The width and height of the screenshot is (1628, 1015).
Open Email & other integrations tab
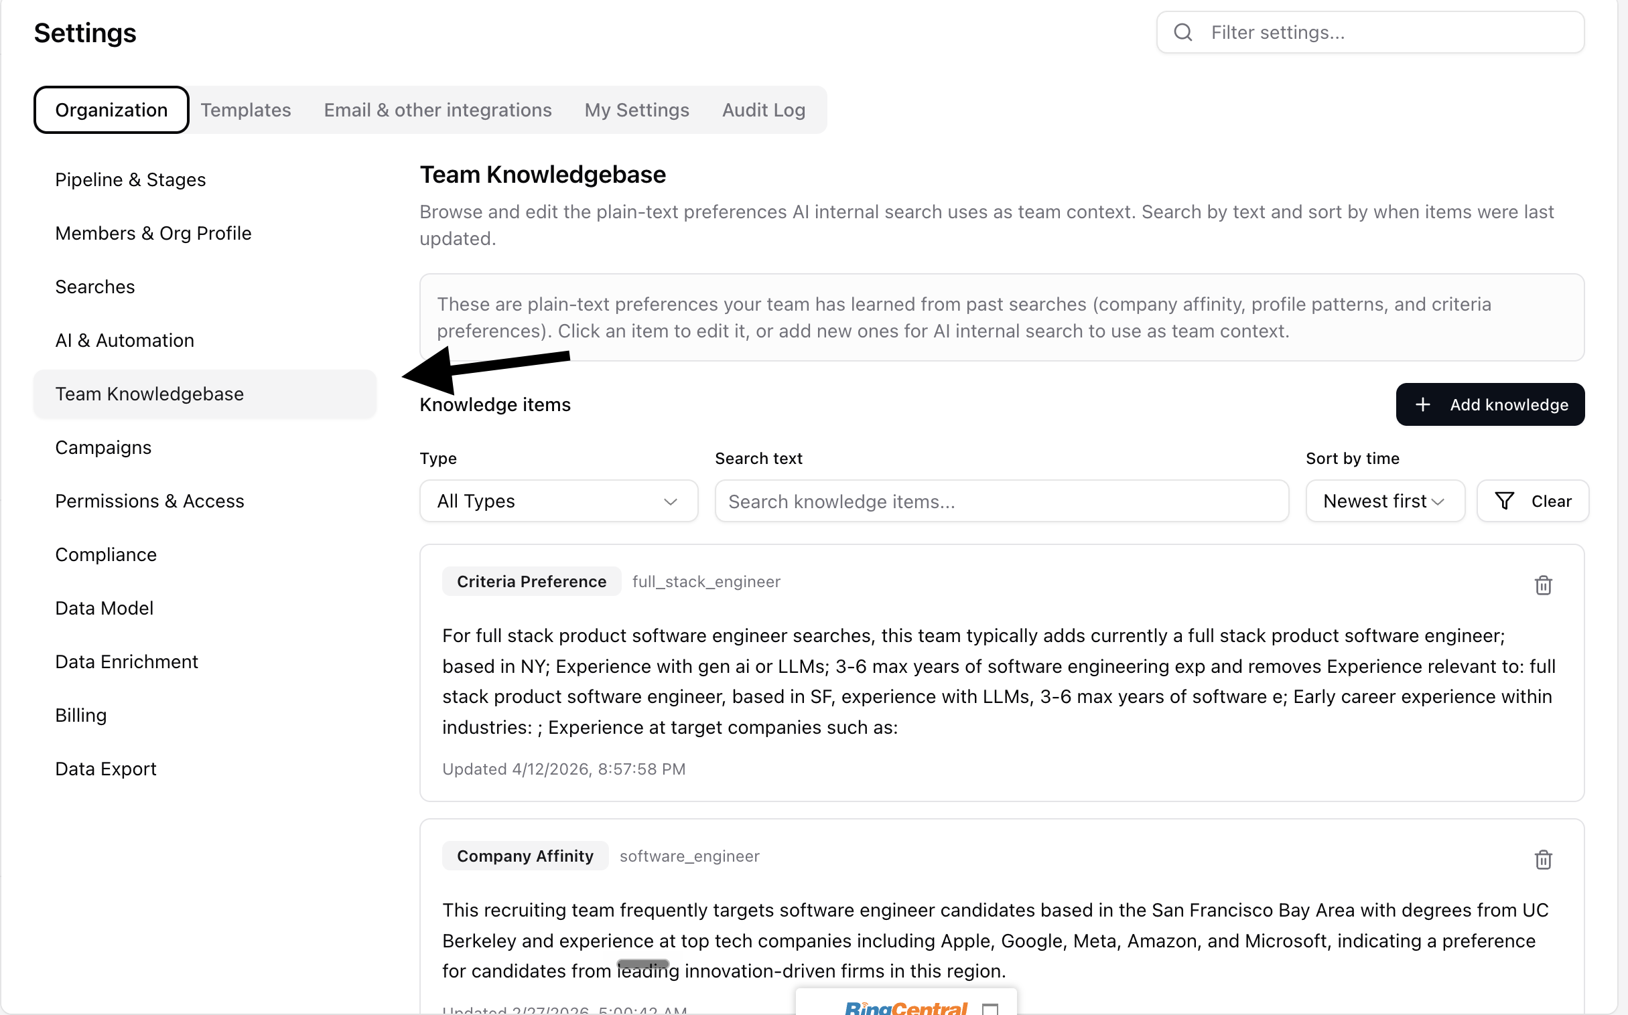click(438, 109)
